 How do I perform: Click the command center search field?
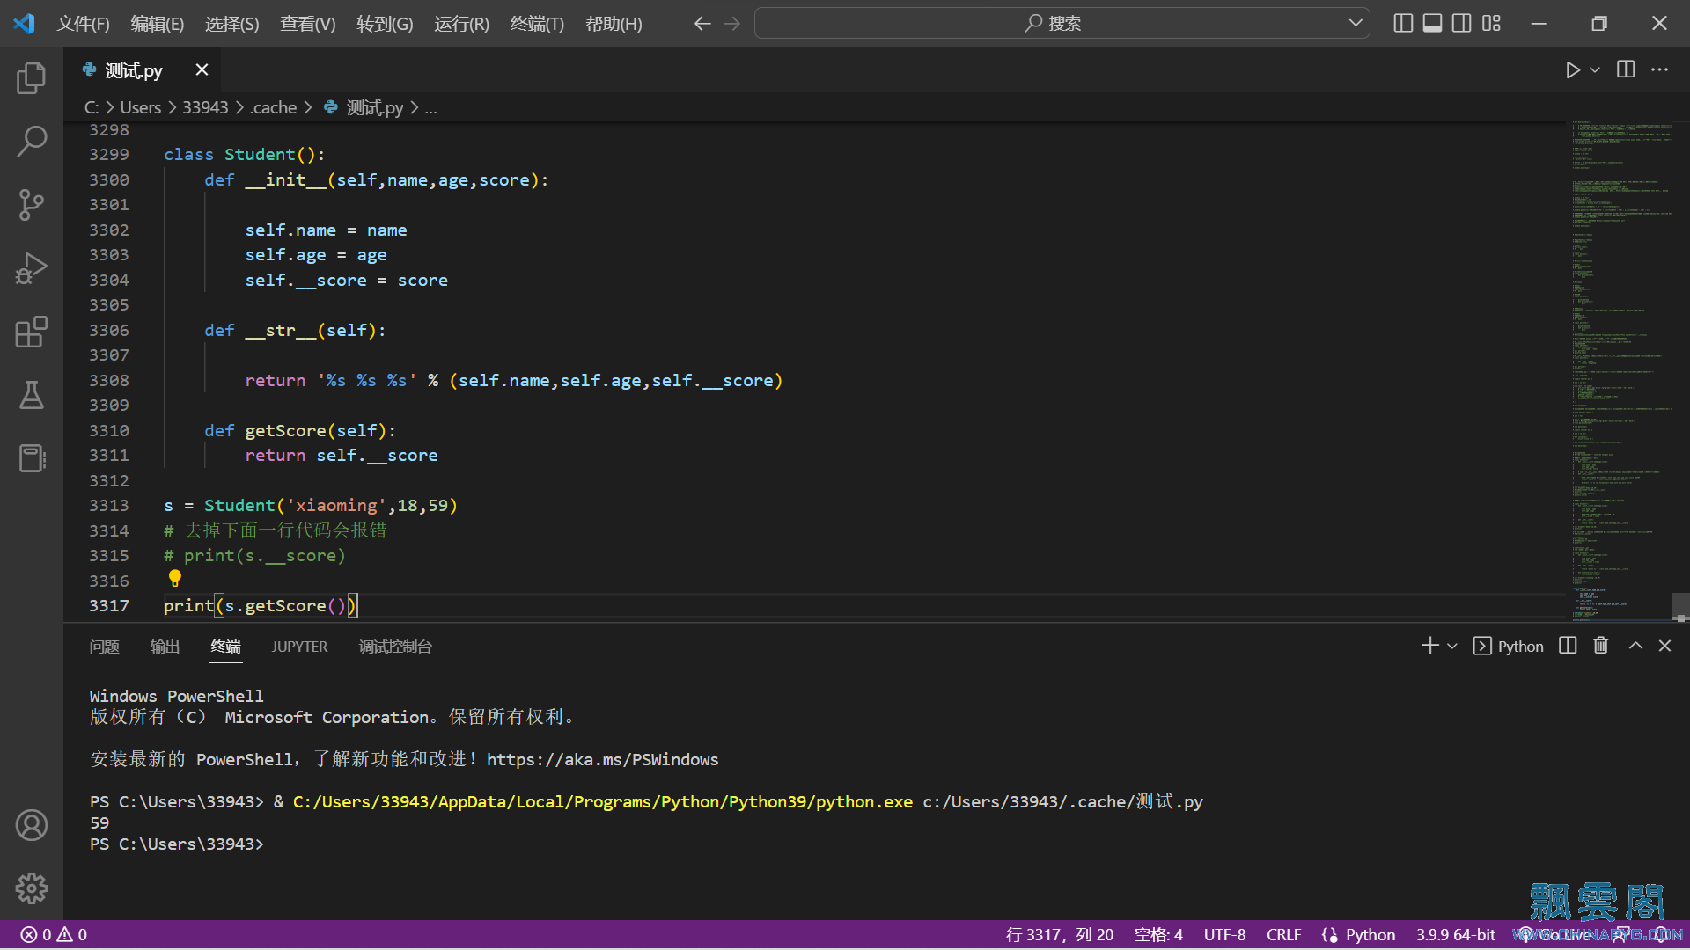[x=1062, y=23]
